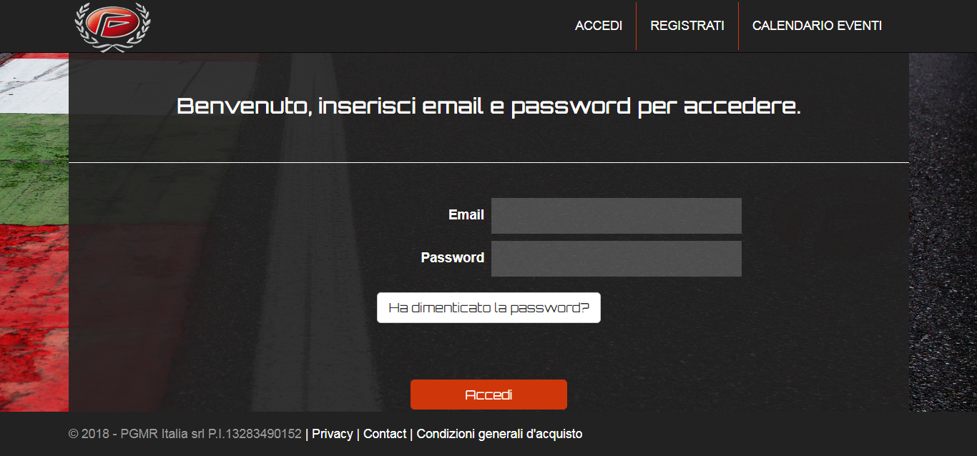Click the 'Ha dimenticato la password?' button
This screenshot has width=977, height=456.
[x=488, y=308]
